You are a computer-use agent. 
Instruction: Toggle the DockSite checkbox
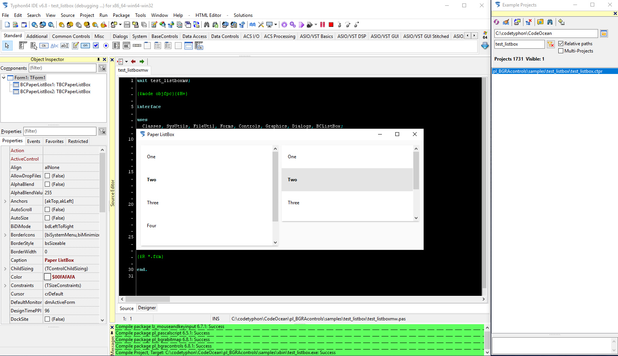point(47,319)
